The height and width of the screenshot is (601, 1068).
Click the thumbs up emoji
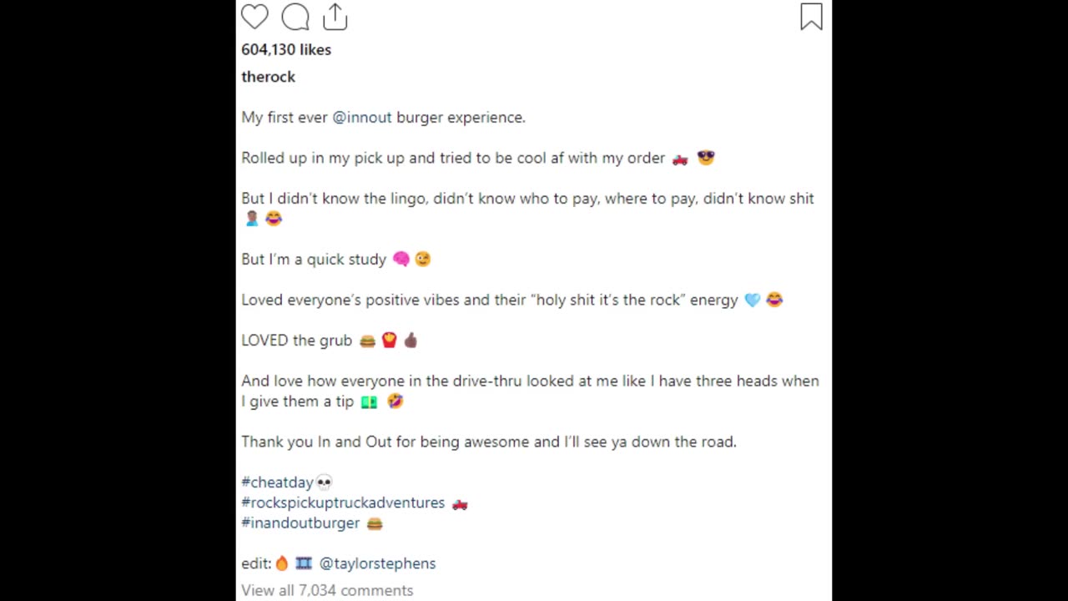pos(410,341)
